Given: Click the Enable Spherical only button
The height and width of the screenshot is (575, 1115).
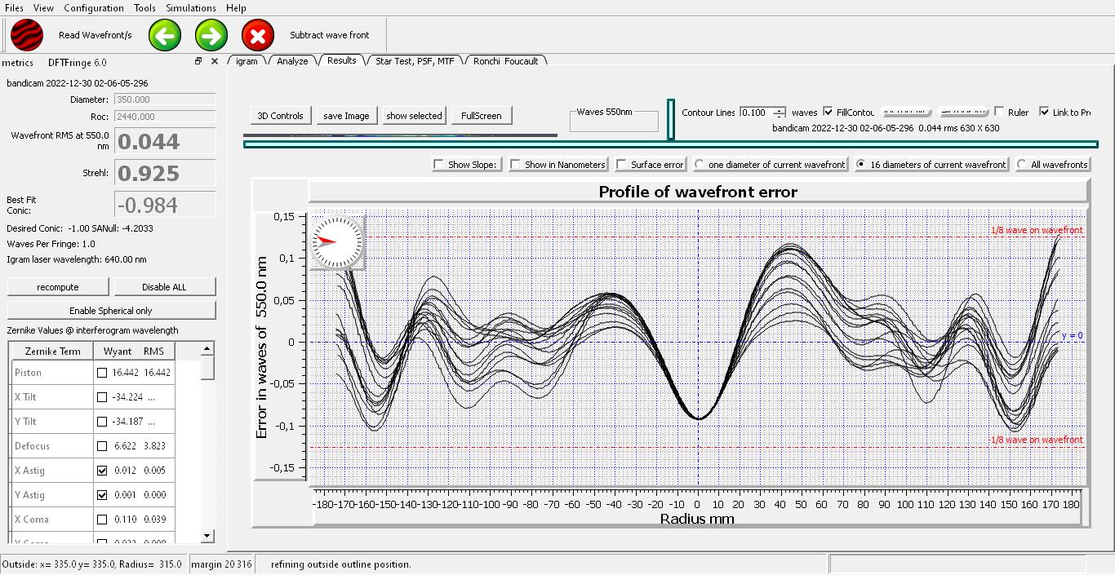Looking at the screenshot, I should [x=111, y=311].
